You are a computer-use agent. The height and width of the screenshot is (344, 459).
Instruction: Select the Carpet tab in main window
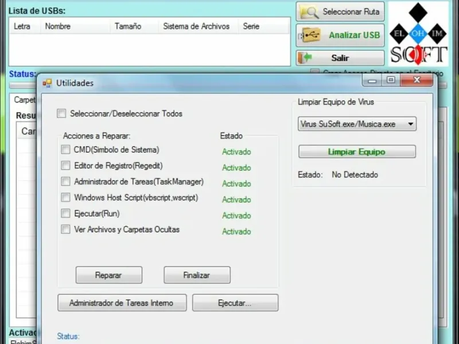pyautogui.click(x=25, y=100)
